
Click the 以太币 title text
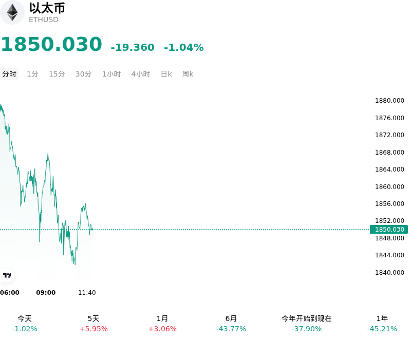pos(47,8)
